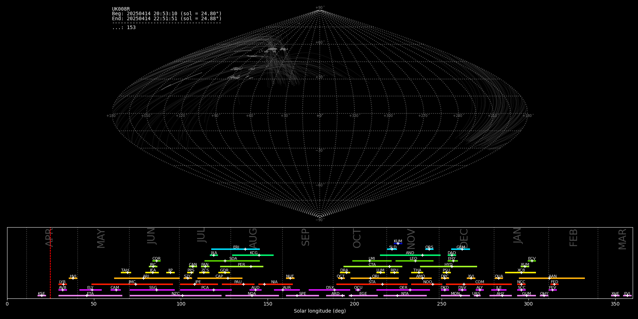Click the SSG shower label

coord(153,288)
